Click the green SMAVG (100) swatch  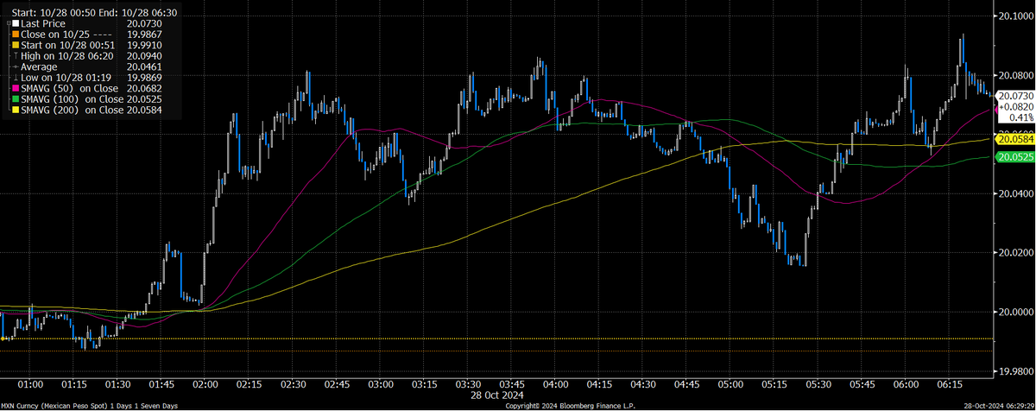[15, 99]
